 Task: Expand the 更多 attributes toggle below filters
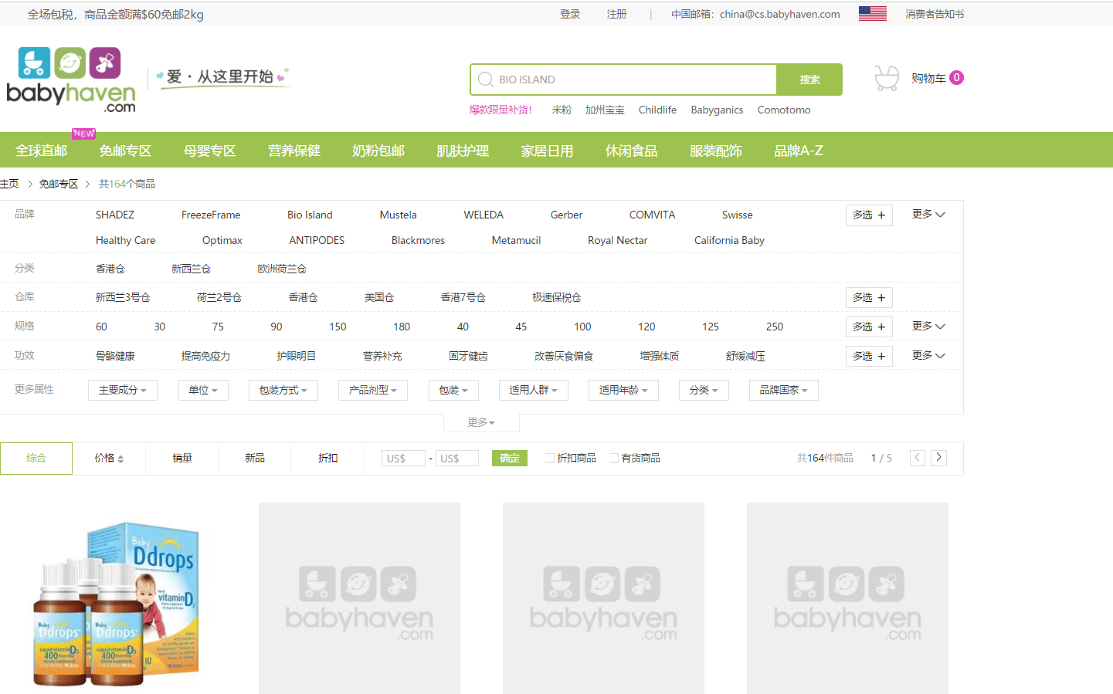click(481, 422)
